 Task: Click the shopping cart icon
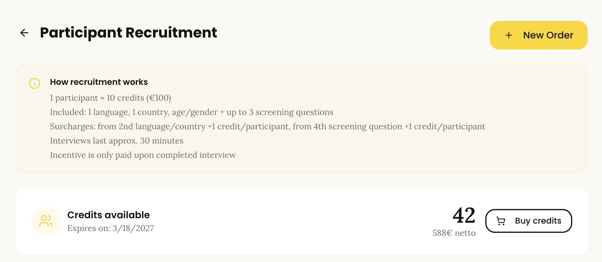coord(501,221)
